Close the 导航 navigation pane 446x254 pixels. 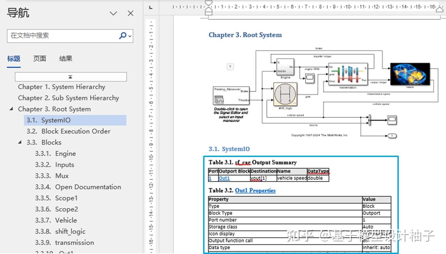click(130, 13)
